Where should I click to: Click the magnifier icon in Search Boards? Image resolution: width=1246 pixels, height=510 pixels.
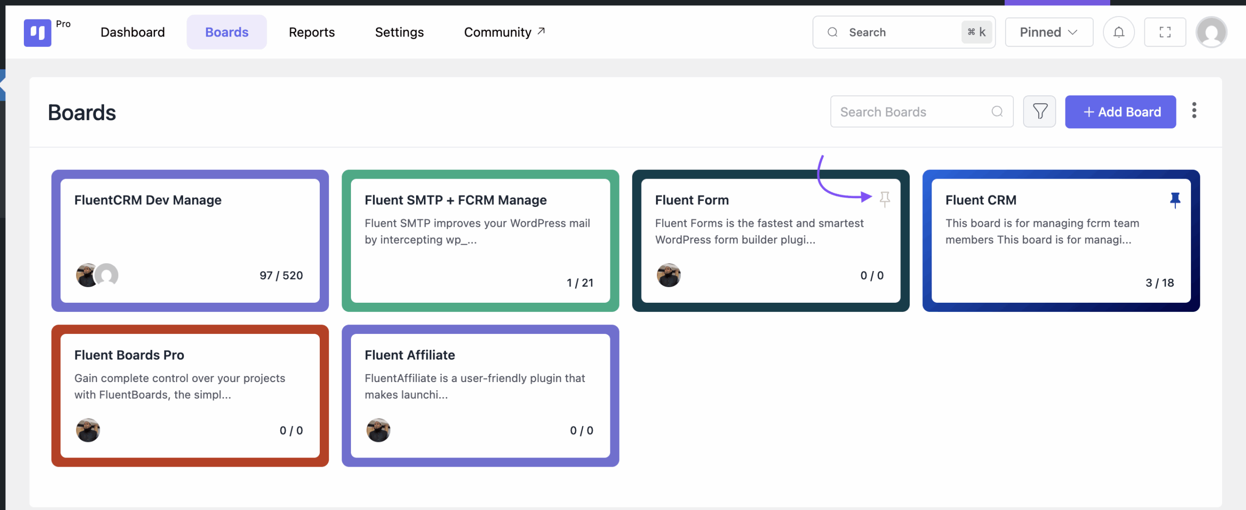(x=997, y=111)
